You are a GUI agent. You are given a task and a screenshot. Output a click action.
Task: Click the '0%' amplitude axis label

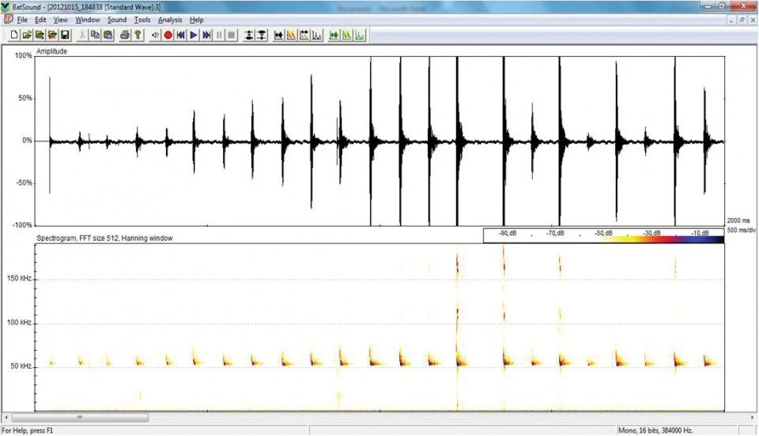(27, 141)
